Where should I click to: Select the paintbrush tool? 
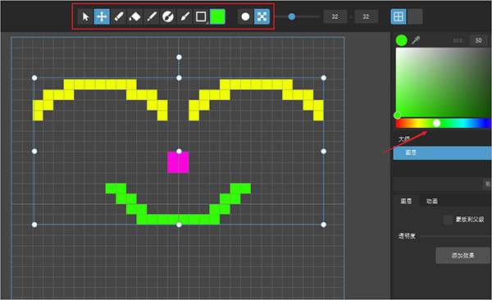pyautogui.click(x=184, y=16)
